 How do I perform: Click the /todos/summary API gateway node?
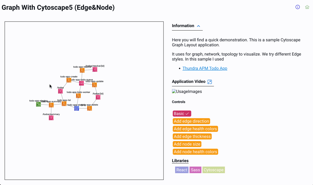(51, 118)
